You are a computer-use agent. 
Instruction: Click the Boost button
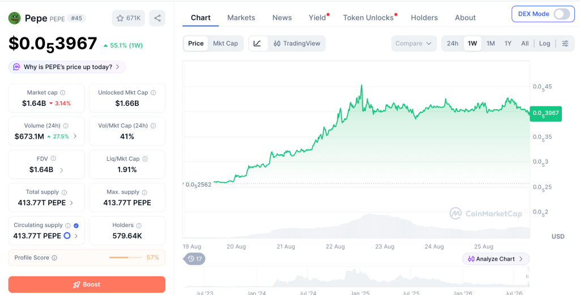(x=87, y=284)
